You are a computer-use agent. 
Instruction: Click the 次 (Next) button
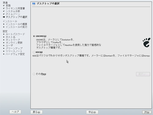coord(147,112)
